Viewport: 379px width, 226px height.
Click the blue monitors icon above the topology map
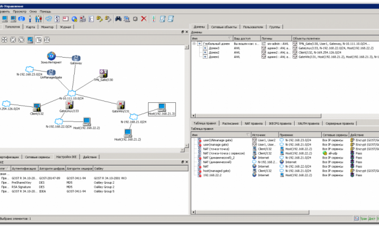click(30, 40)
